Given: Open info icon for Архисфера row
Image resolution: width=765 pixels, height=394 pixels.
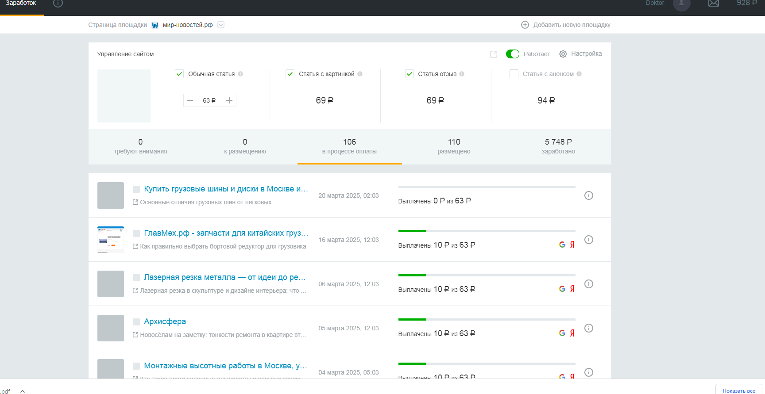Looking at the screenshot, I should pyautogui.click(x=588, y=328).
